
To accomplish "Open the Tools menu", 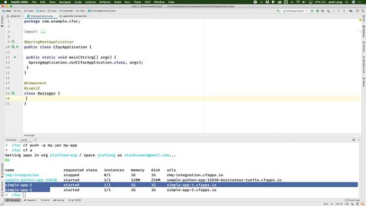I will [137, 2].
